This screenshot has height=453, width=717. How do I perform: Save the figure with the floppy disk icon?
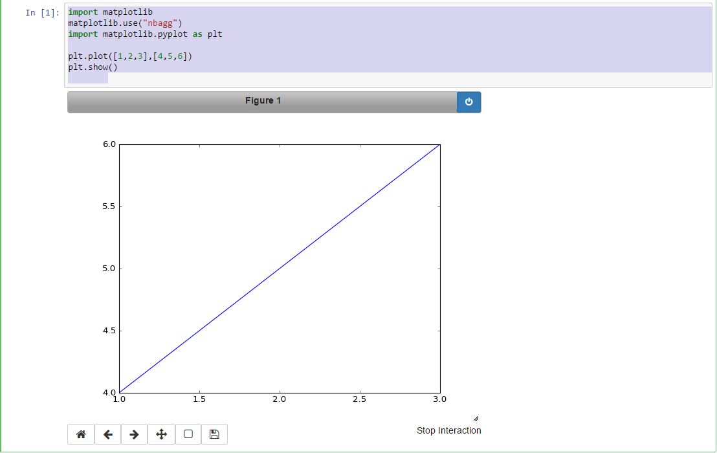[x=214, y=434]
